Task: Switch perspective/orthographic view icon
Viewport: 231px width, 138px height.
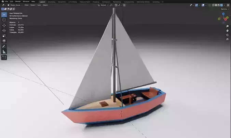Action: point(227,39)
